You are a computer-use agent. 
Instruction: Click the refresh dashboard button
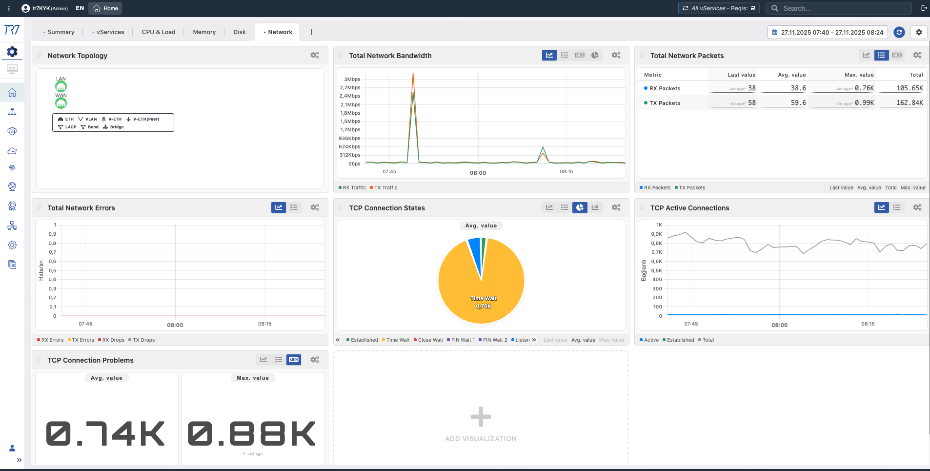(x=899, y=32)
